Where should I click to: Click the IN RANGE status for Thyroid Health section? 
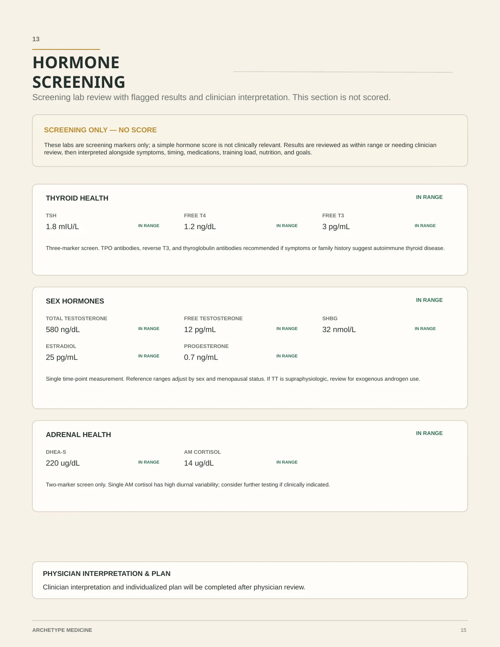429,197
